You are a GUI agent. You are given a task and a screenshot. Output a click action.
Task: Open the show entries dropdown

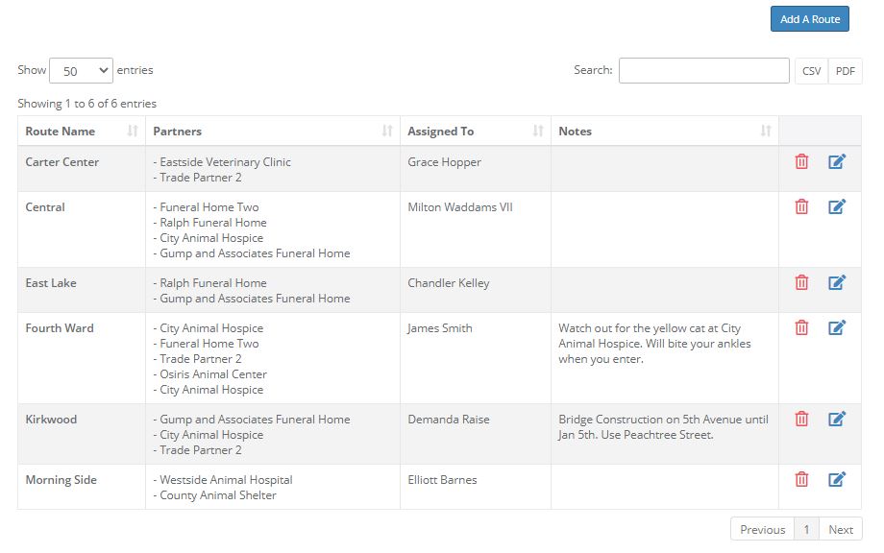pyautogui.click(x=81, y=70)
